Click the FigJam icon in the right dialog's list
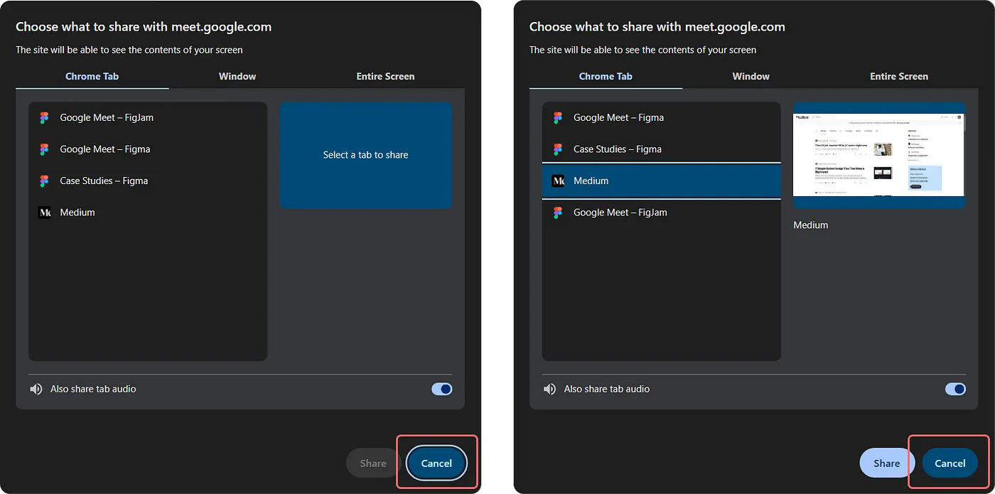995x494 pixels. click(558, 212)
